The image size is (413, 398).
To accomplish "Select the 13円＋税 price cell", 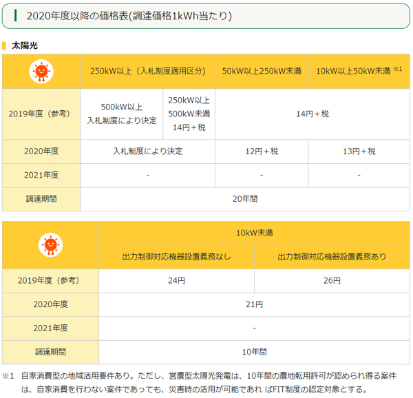I will pyautogui.click(x=359, y=151).
